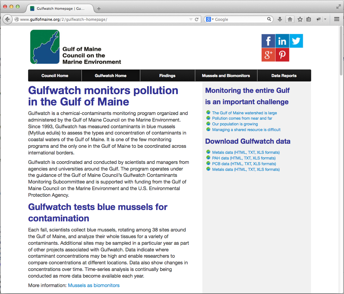This screenshot has width=344, height=294.
Task: Open the Google+ social icon
Action: click(268, 55)
